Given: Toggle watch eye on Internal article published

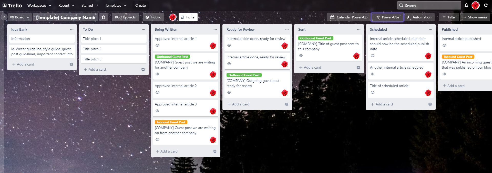Looking at the screenshot, I should tap(444, 45).
